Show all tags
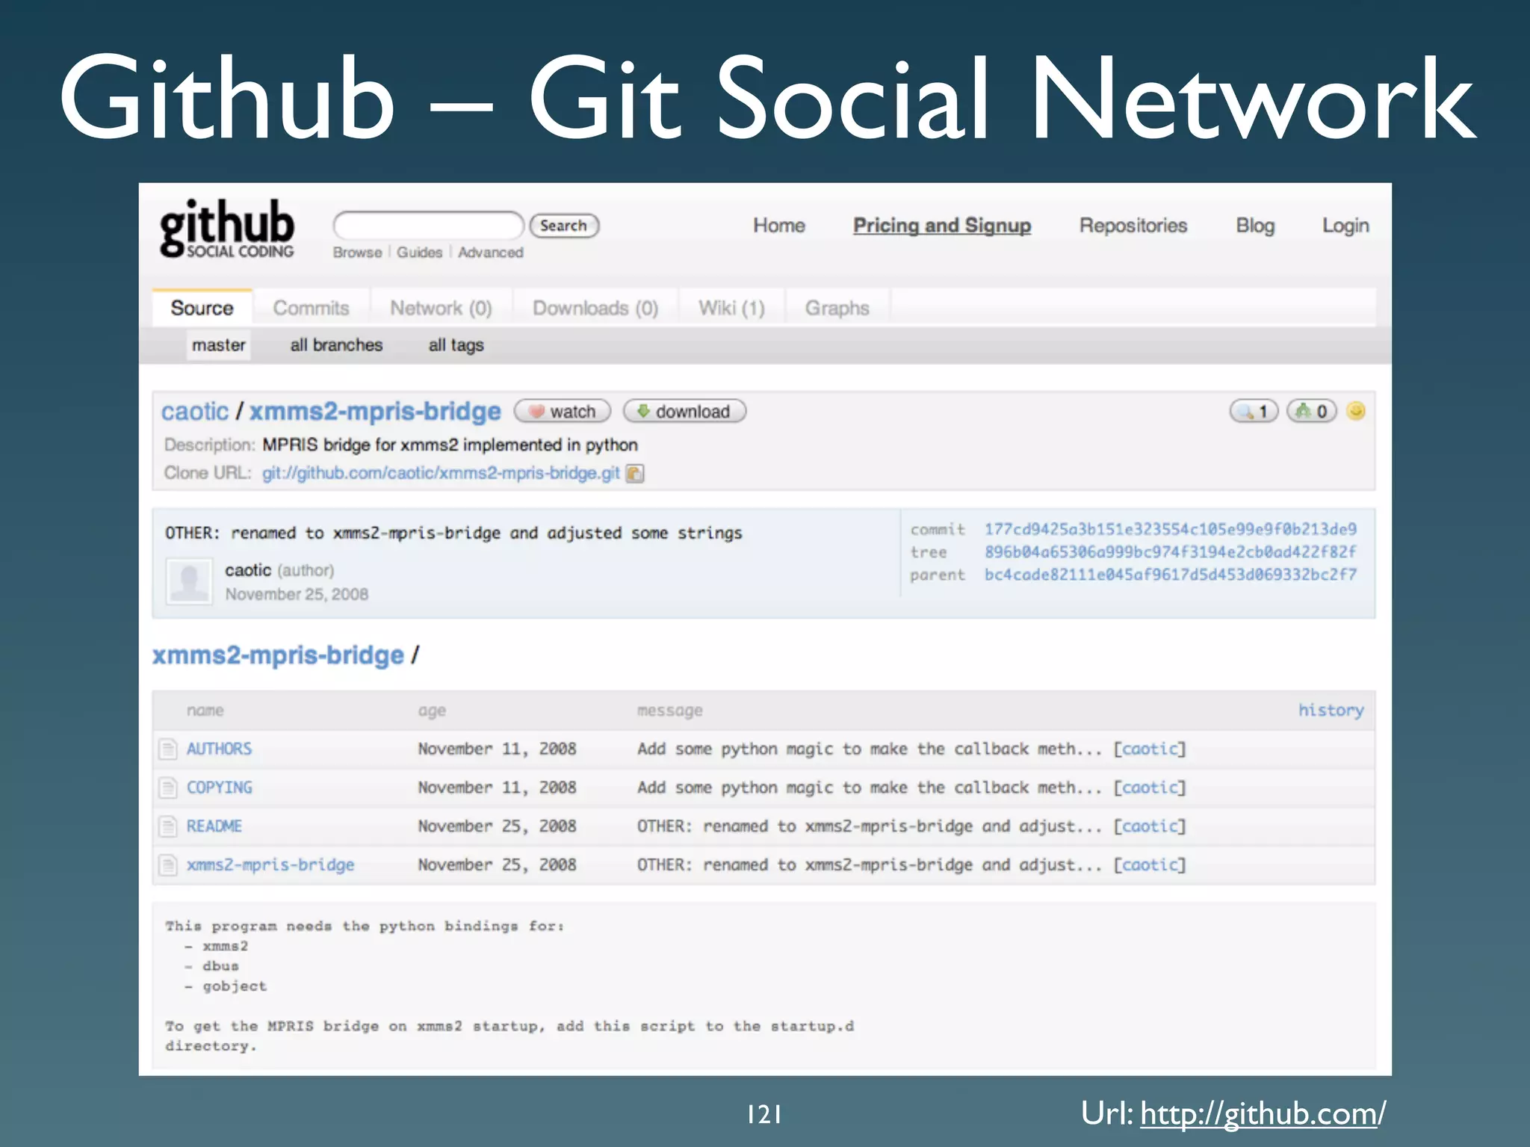 coord(456,345)
